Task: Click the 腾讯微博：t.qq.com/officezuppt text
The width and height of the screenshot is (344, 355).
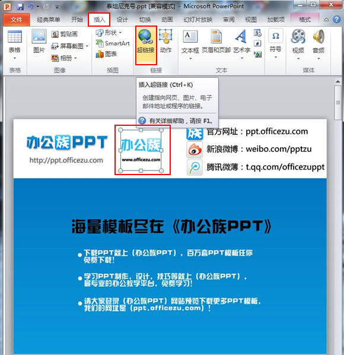Action: coord(266,167)
